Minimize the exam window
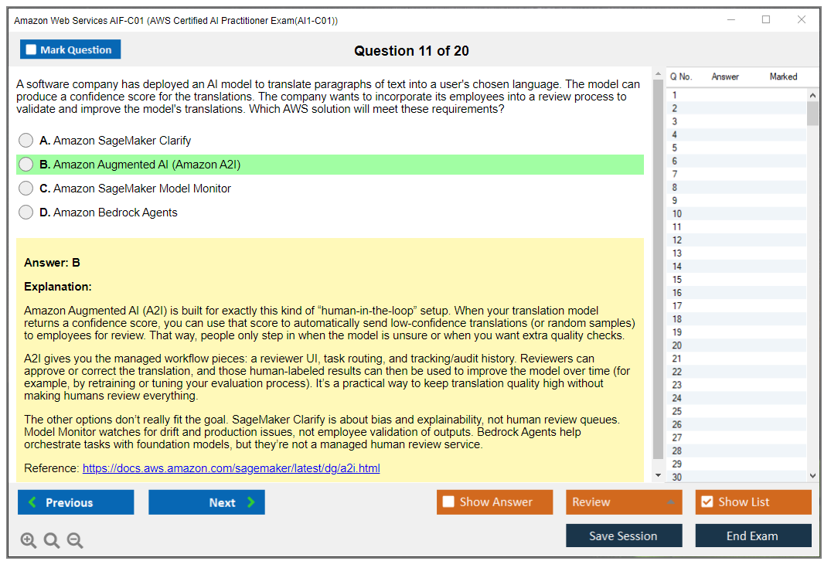831x568 pixels. coord(731,20)
